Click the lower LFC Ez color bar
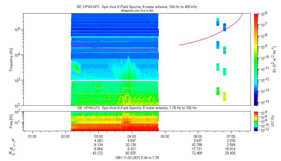The image size is (281, 161). [256, 121]
